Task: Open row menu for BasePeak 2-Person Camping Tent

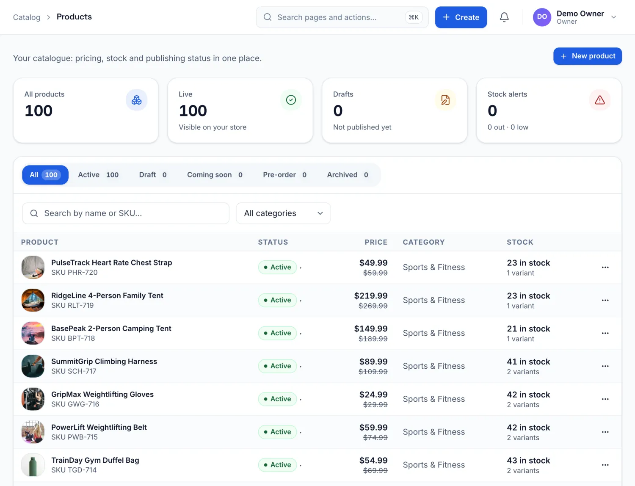Action: [605, 333]
